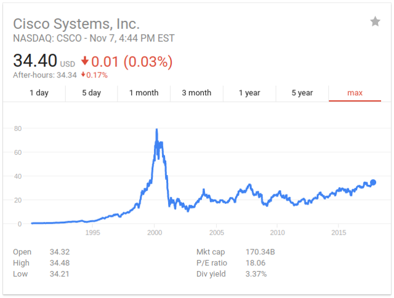Open the 1 month chart view
Screen dimensions: 394x298
click(143, 93)
